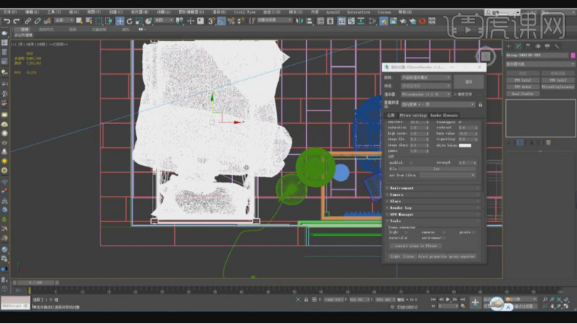Expand the Environment rollout
This screenshot has height=324, width=577.
click(x=434, y=188)
